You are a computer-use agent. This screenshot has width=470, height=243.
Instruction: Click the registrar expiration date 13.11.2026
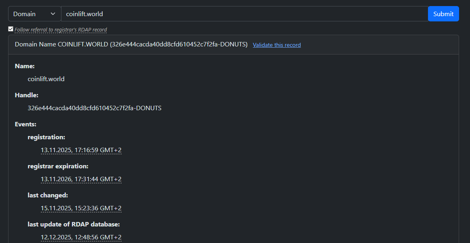(x=81, y=179)
